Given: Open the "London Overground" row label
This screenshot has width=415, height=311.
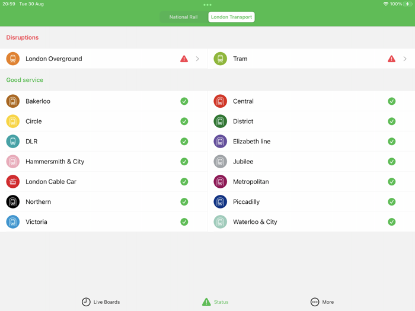Looking at the screenshot, I should [54, 59].
